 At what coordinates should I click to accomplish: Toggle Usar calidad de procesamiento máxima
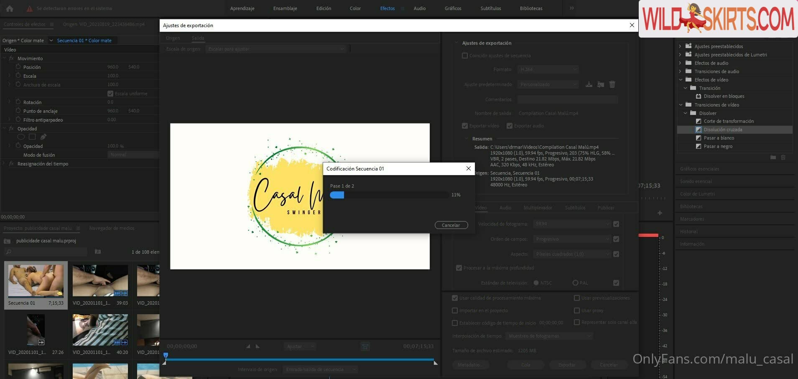pyautogui.click(x=455, y=298)
